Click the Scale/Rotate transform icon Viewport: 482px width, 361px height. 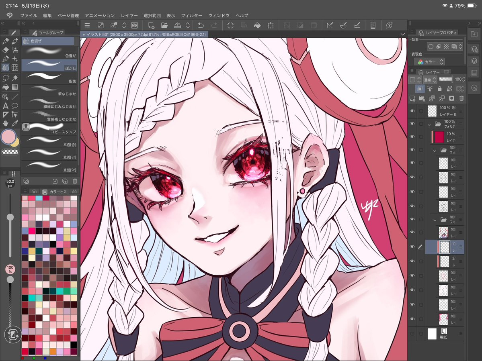(271, 25)
